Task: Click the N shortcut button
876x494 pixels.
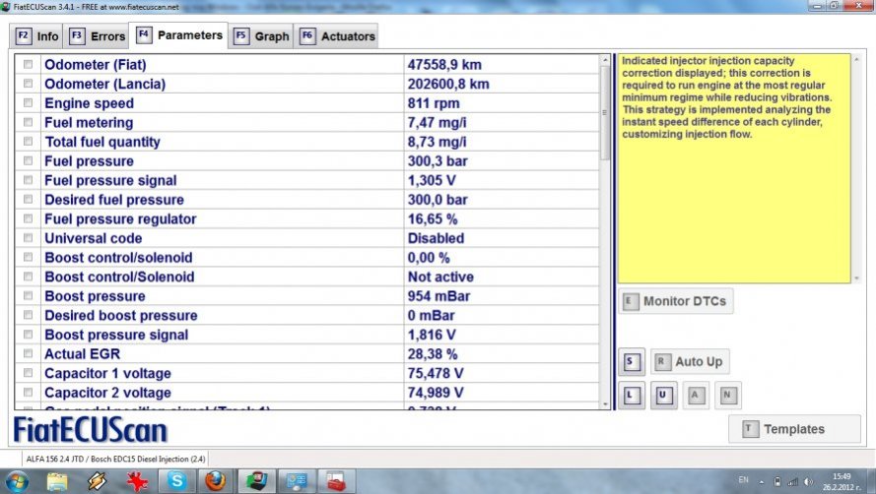Action: [728, 397]
